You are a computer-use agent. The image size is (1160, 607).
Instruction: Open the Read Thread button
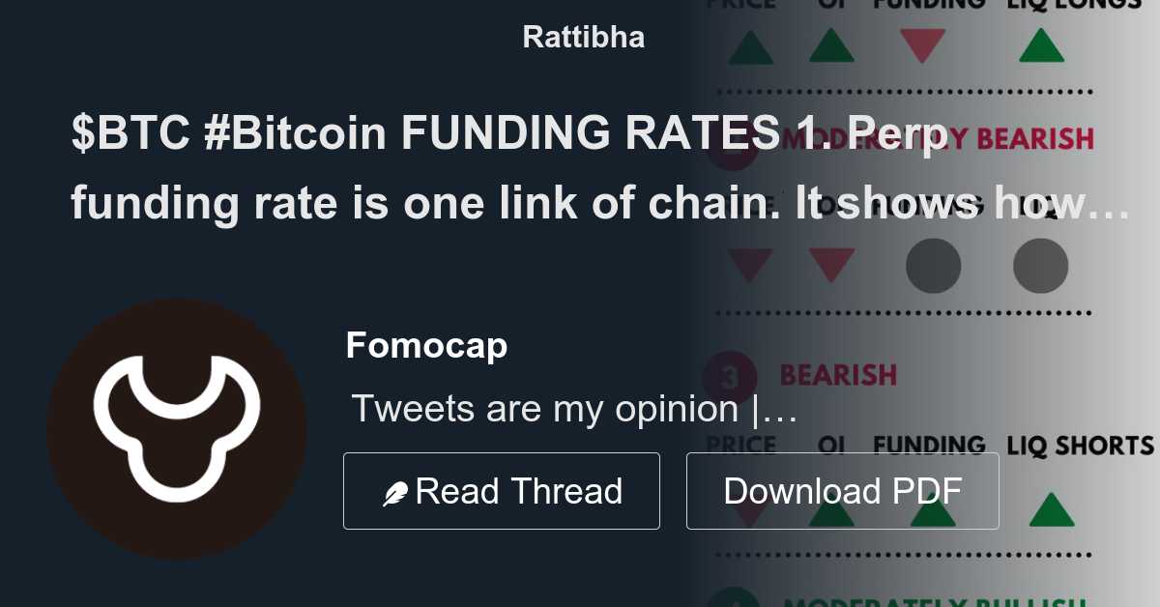[x=502, y=491]
